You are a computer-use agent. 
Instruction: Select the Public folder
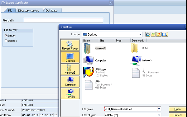(x=140, y=48)
